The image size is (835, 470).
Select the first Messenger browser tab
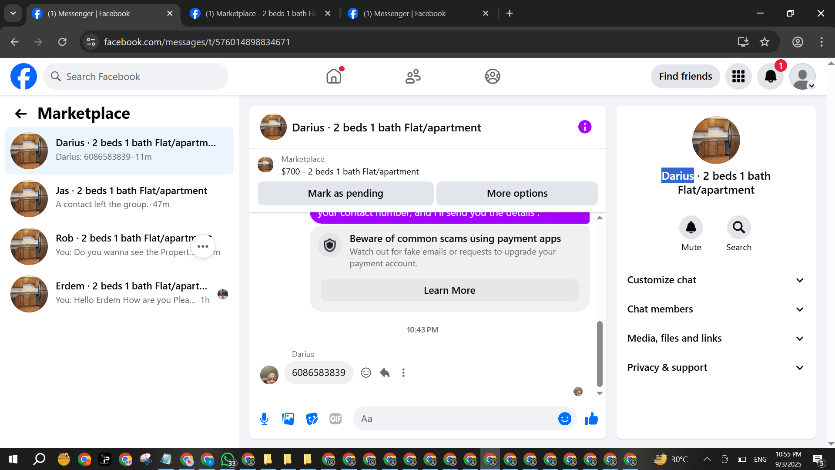(x=103, y=13)
